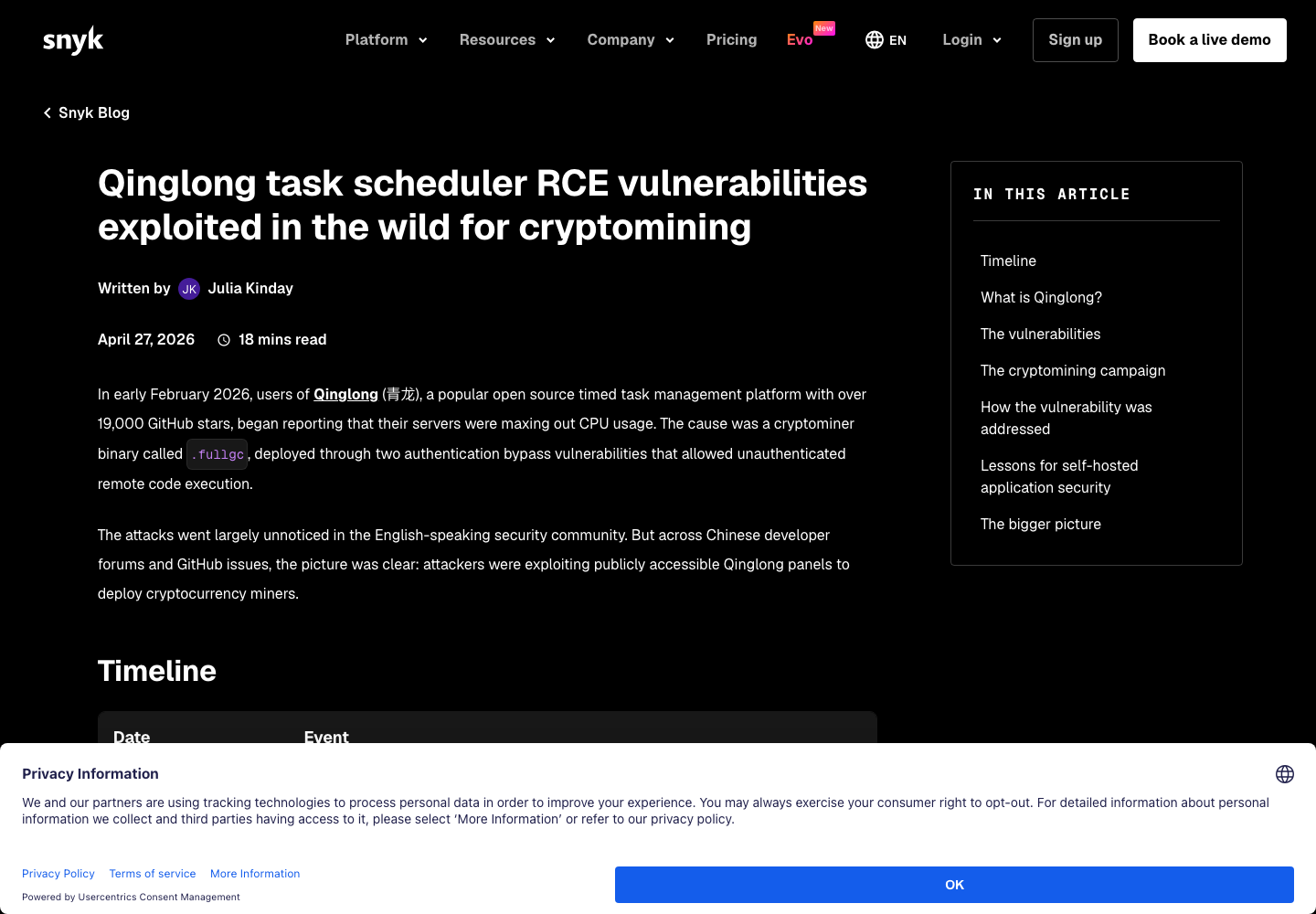Jump to The cryptomining campaign section
The height and width of the screenshot is (914, 1316).
coord(1073,370)
